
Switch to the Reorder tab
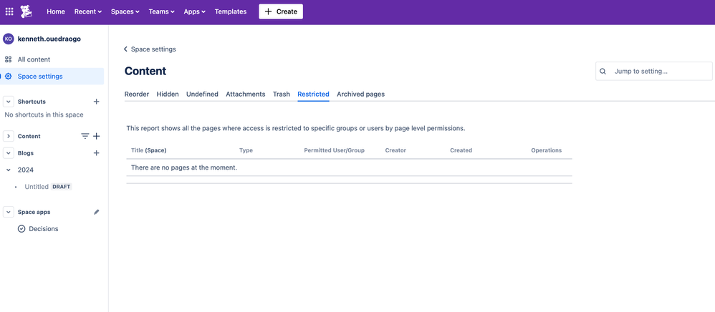pos(137,94)
